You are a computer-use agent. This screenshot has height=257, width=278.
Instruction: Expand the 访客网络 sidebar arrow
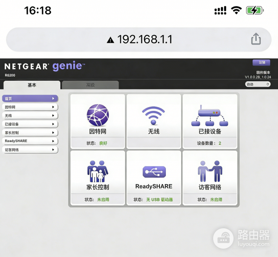53,150
